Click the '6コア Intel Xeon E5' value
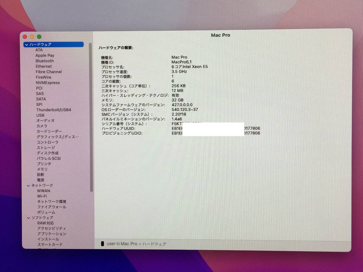The height and width of the screenshot is (272, 363). click(x=190, y=67)
